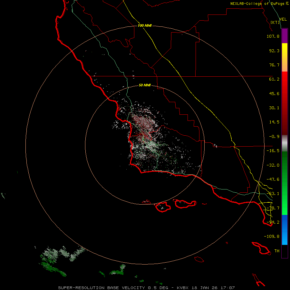Pick the purple segment of the color bar
290x290 pixels.
285,36
